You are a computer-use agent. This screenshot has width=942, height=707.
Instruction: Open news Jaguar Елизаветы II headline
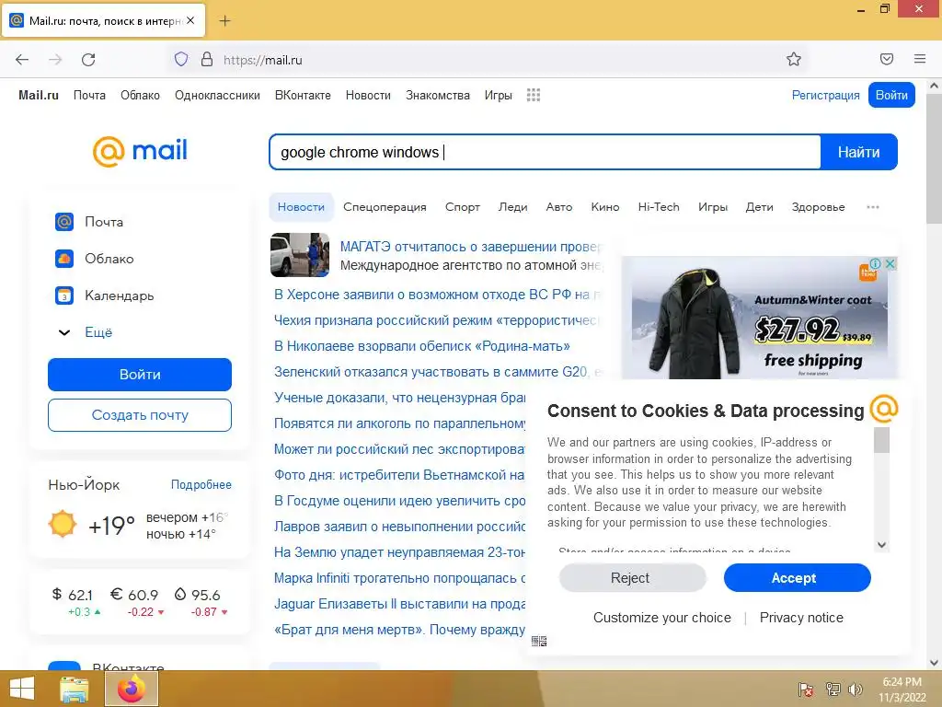click(399, 604)
